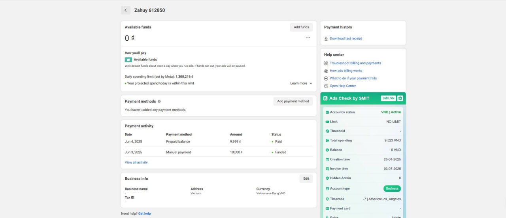Click the Ads Check by SMIT logo icon
Image resolution: width=506 pixels, height=218 pixels.
click(x=325, y=98)
